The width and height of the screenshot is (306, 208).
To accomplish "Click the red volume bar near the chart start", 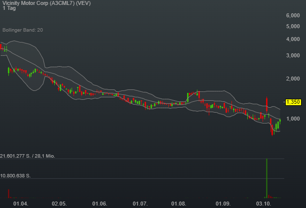I will [x=8, y=194].
